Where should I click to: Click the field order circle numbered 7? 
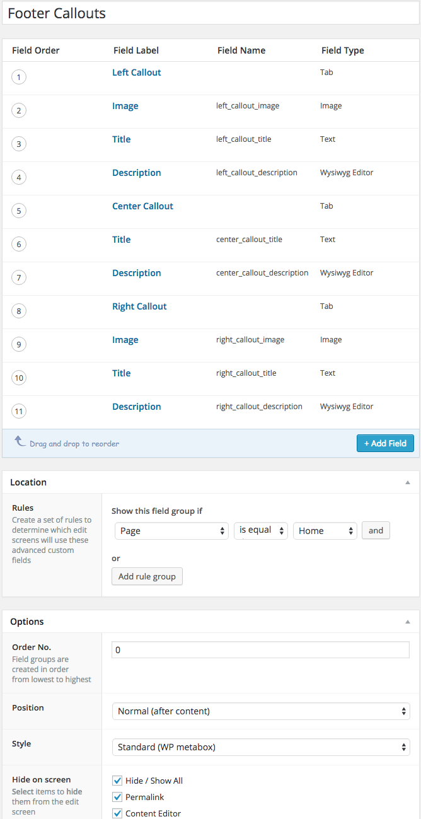tap(19, 278)
